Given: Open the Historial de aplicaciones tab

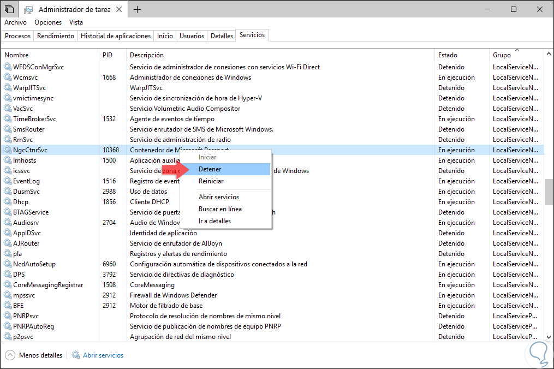Looking at the screenshot, I should [116, 35].
